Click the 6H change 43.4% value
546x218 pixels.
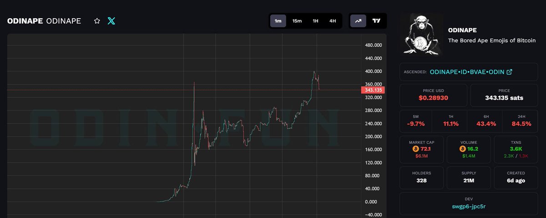[x=487, y=124]
